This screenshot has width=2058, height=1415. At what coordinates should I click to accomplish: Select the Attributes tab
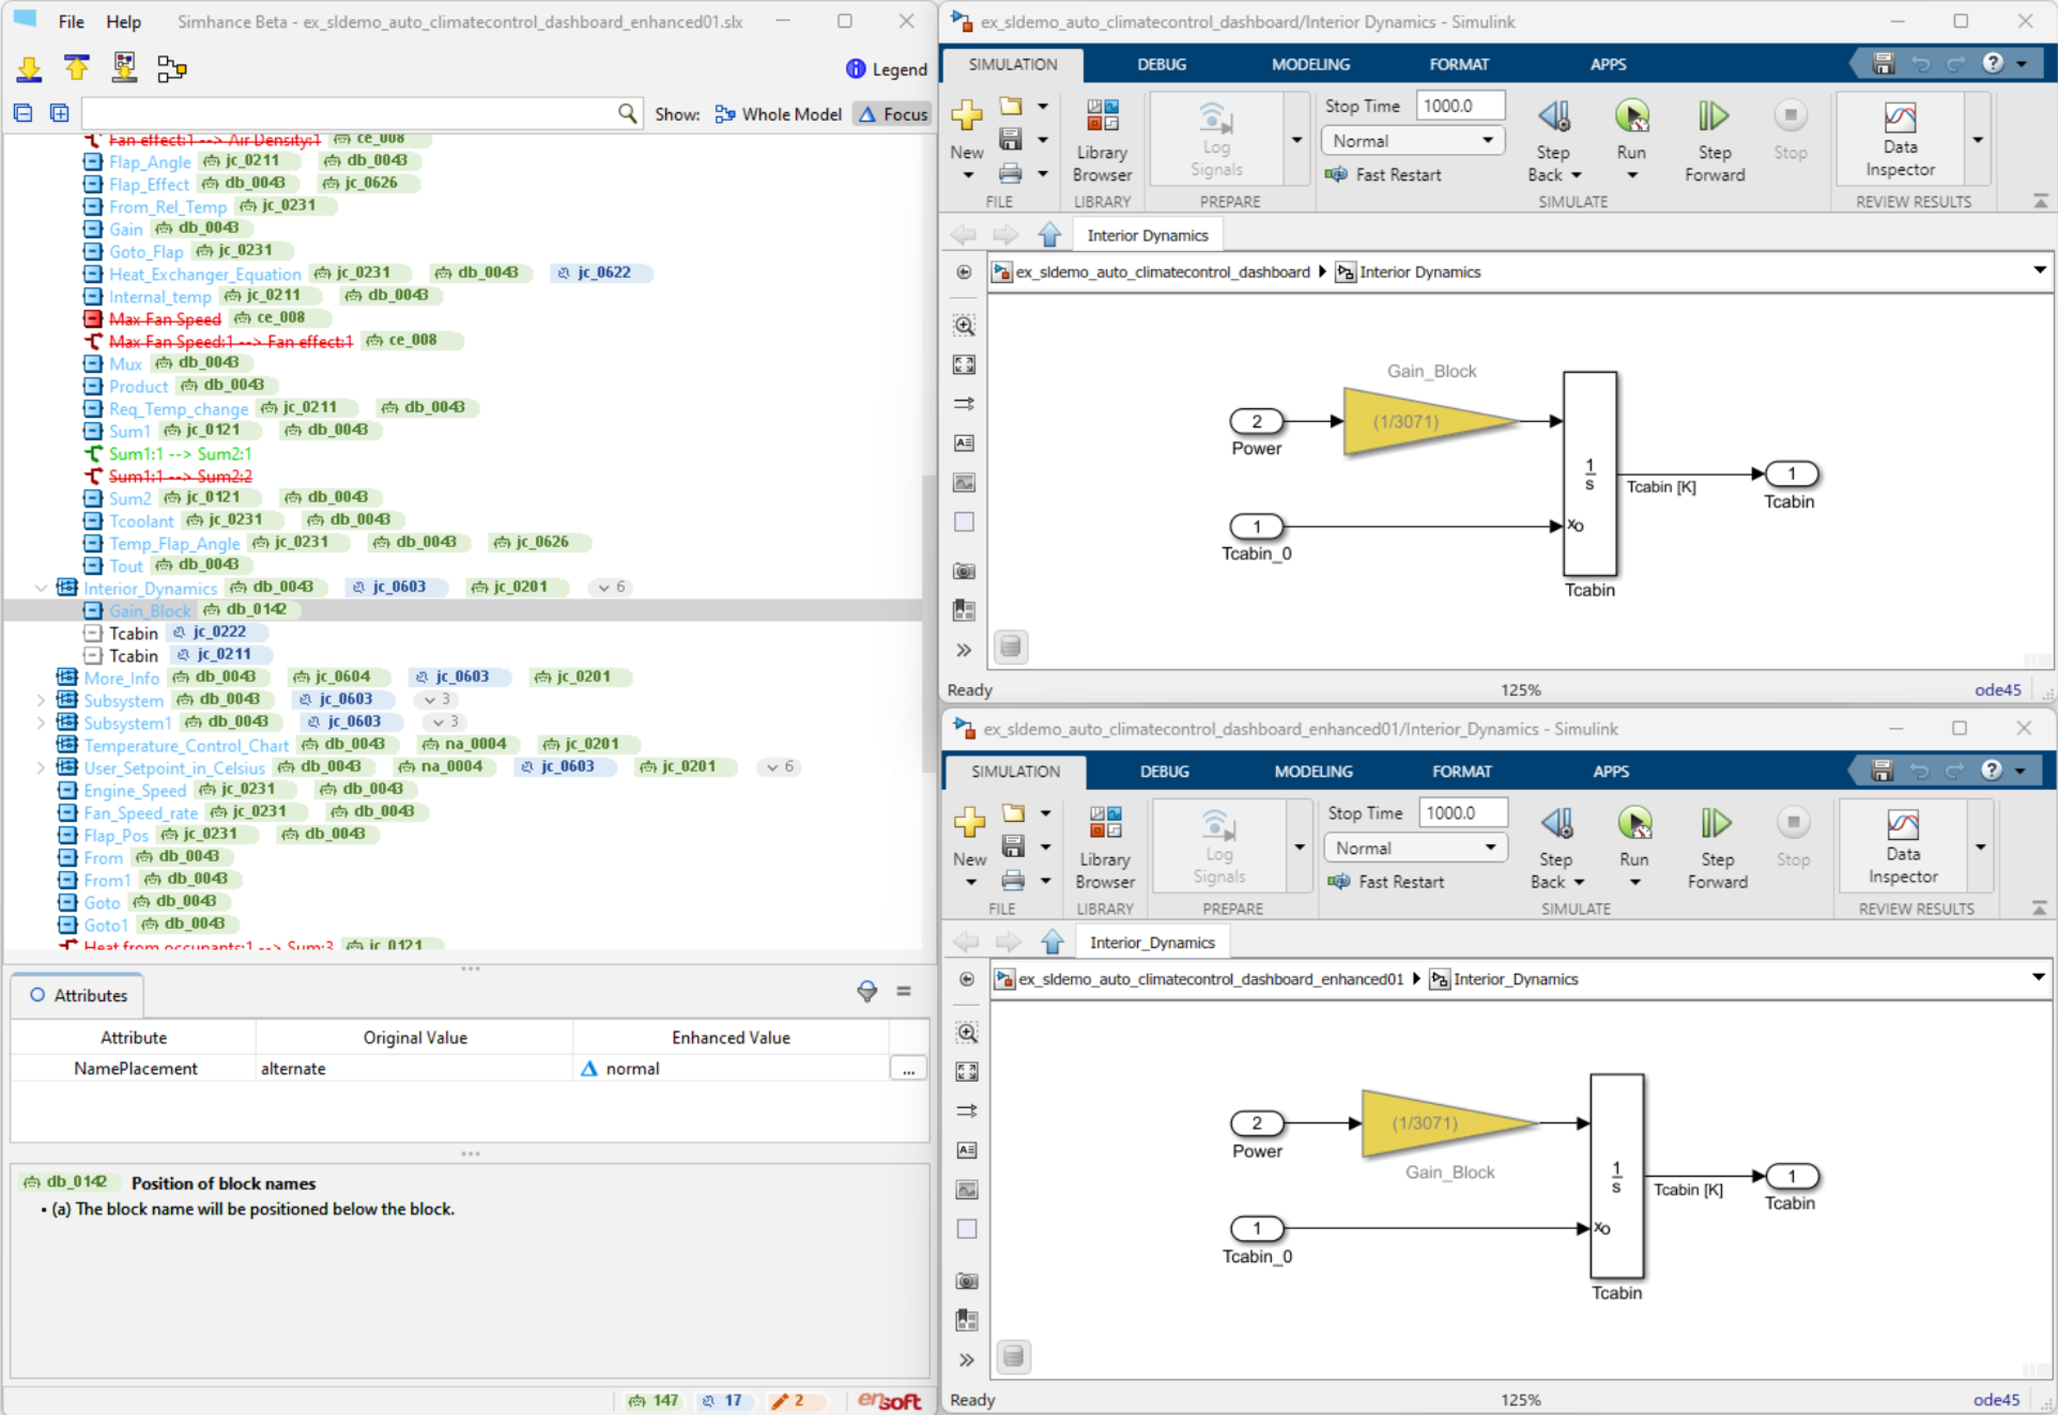[78, 995]
